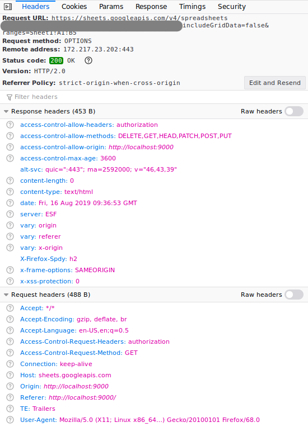
Task: Collapse the Response headers section
Action: [6, 111]
